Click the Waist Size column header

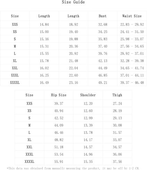coord(132,16)
